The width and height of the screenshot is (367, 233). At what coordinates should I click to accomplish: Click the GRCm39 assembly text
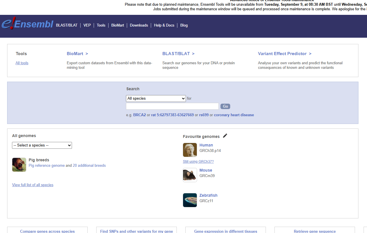point(207,176)
